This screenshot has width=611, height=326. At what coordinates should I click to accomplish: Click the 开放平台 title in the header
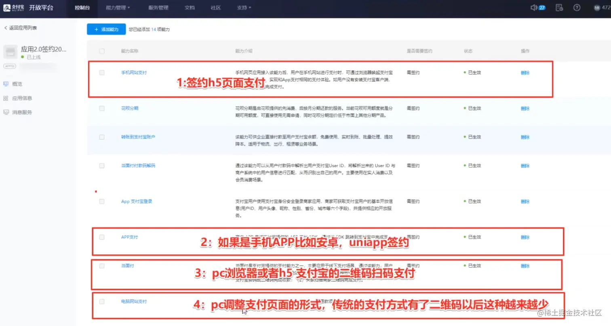[x=41, y=8]
